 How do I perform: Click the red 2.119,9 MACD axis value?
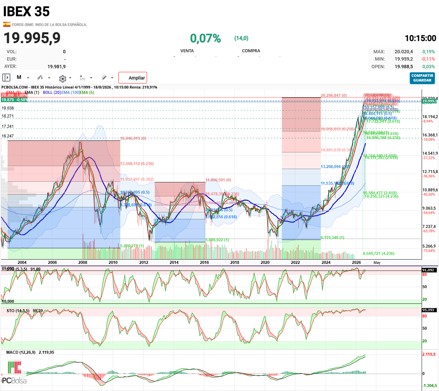[x=429, y=354]
